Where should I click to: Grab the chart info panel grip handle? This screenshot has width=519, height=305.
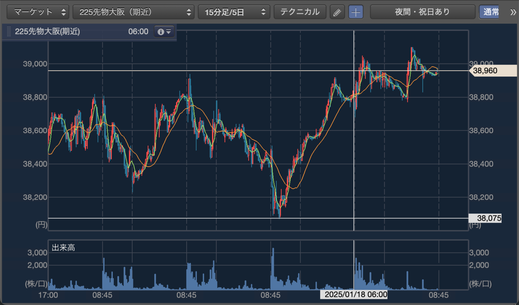[9, 31]
